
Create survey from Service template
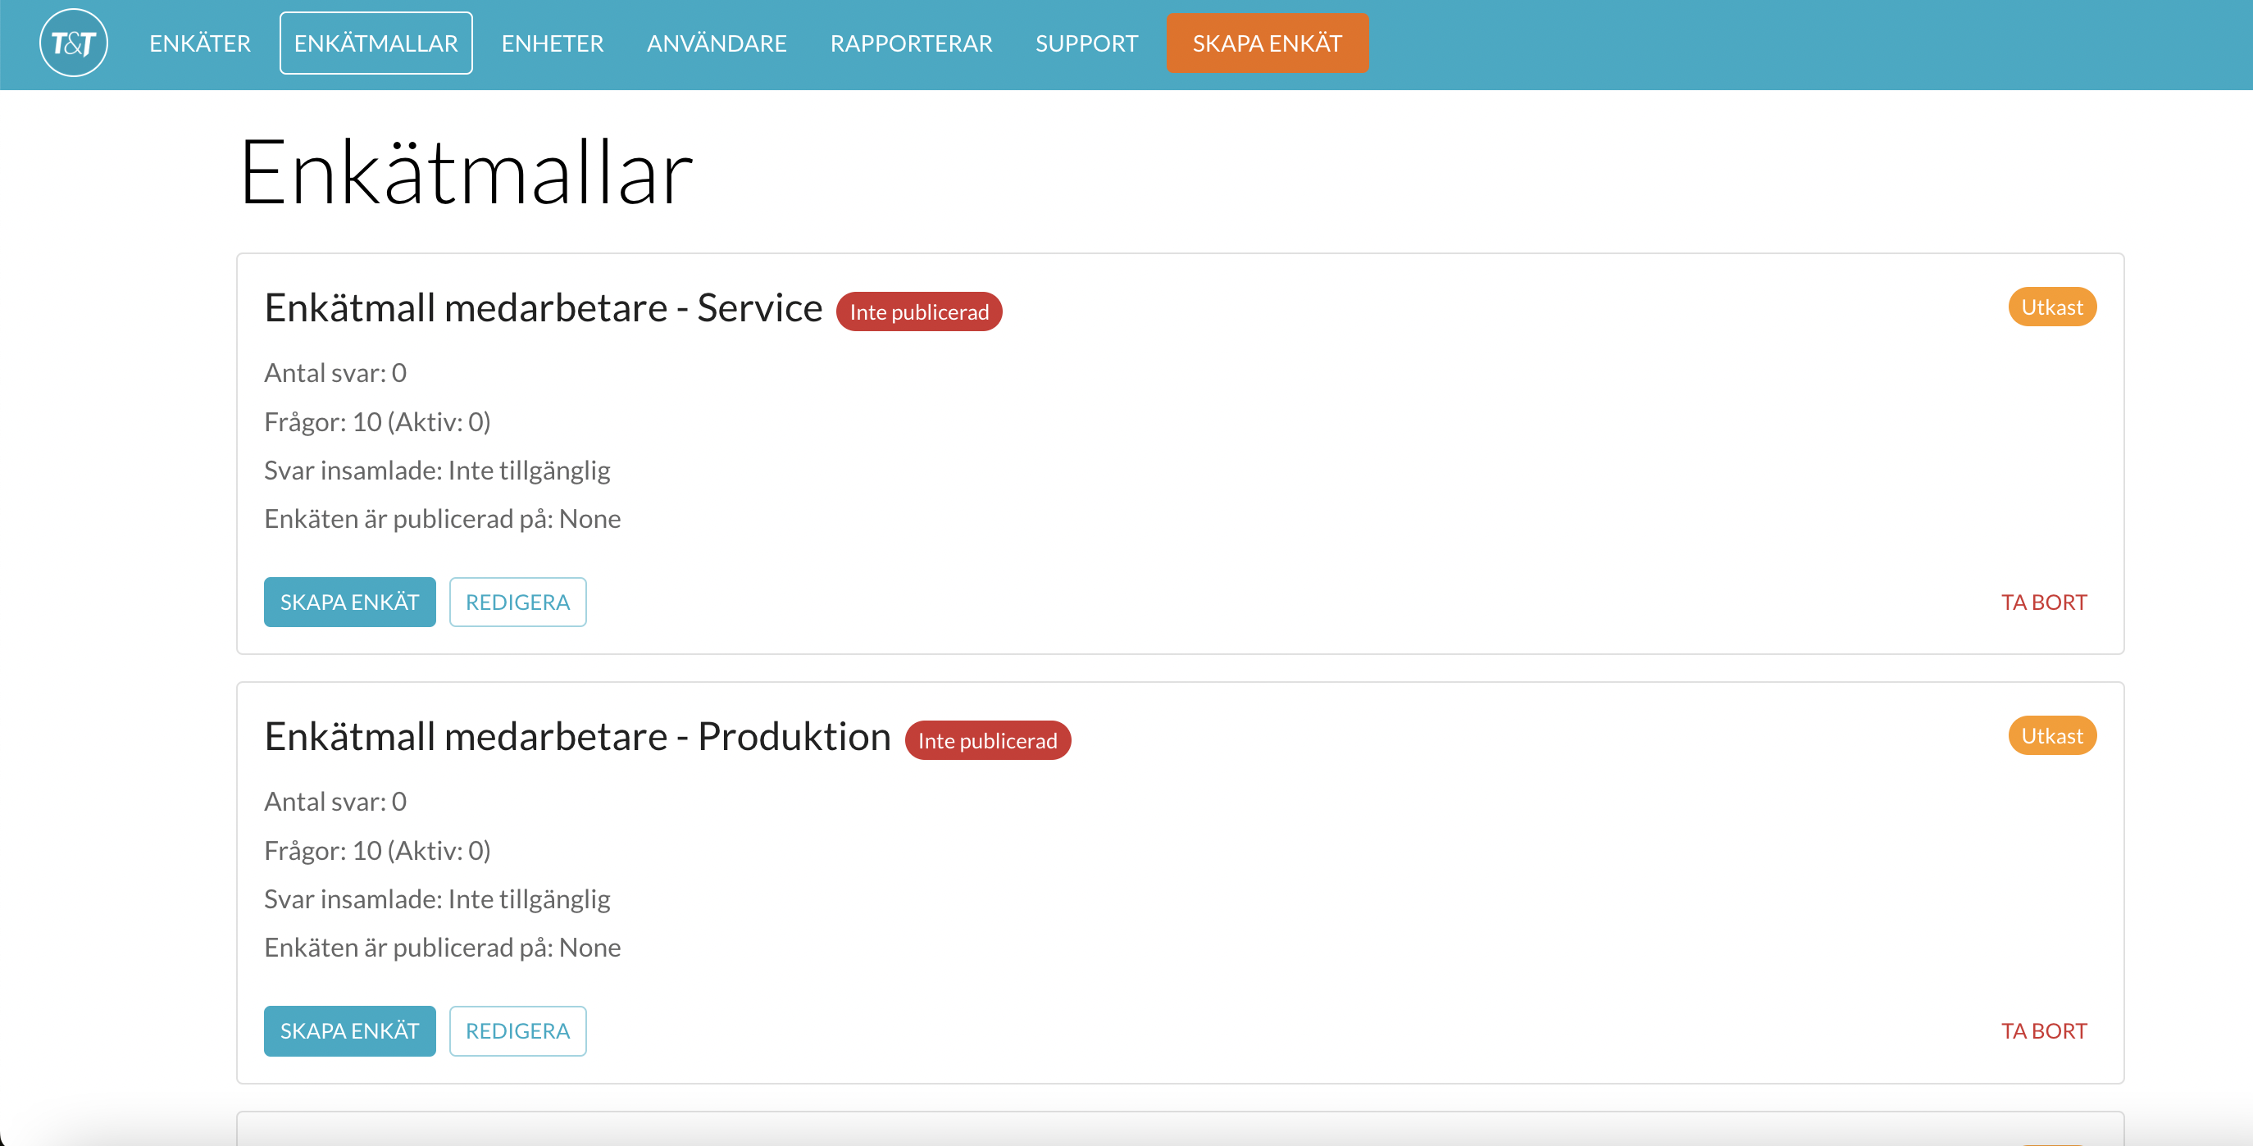(x=349, y=602)
